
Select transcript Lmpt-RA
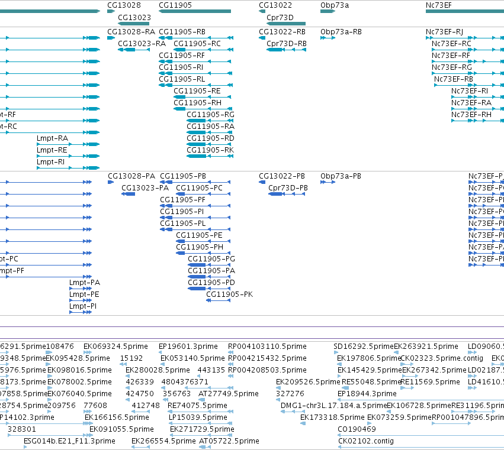point(52,138)
